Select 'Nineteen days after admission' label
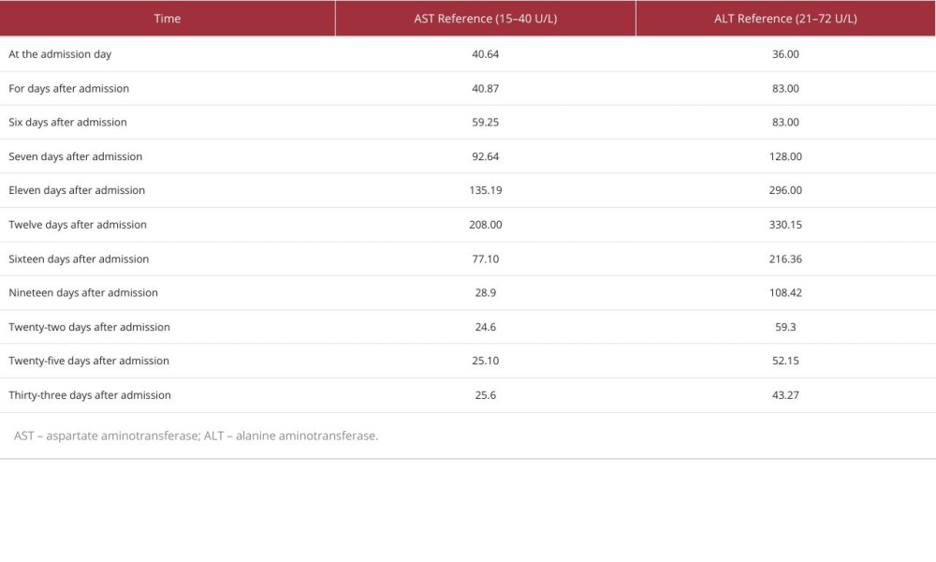The image size is (936, 562). click(x=83, y=293)
